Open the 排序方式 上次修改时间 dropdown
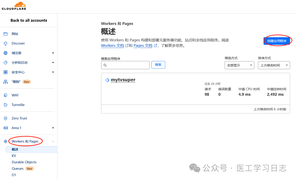The width and height of the screenshot is (296, 180). point(274,65)
